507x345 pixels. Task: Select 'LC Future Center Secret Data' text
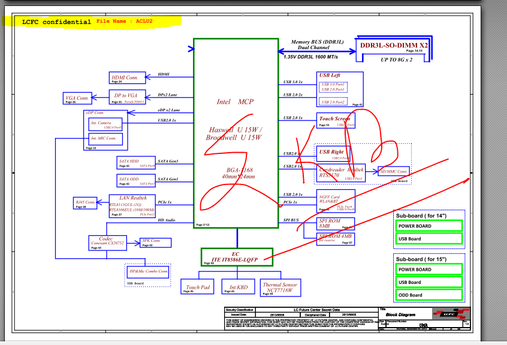tap(316, 310)
